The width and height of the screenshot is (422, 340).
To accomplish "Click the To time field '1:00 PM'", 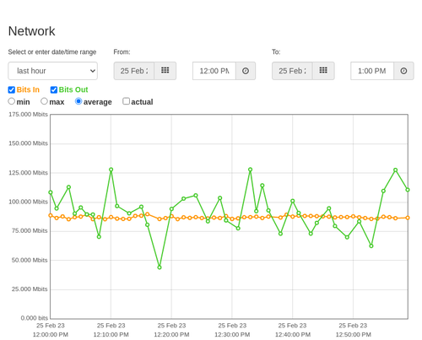I will [x=372, y=71].
